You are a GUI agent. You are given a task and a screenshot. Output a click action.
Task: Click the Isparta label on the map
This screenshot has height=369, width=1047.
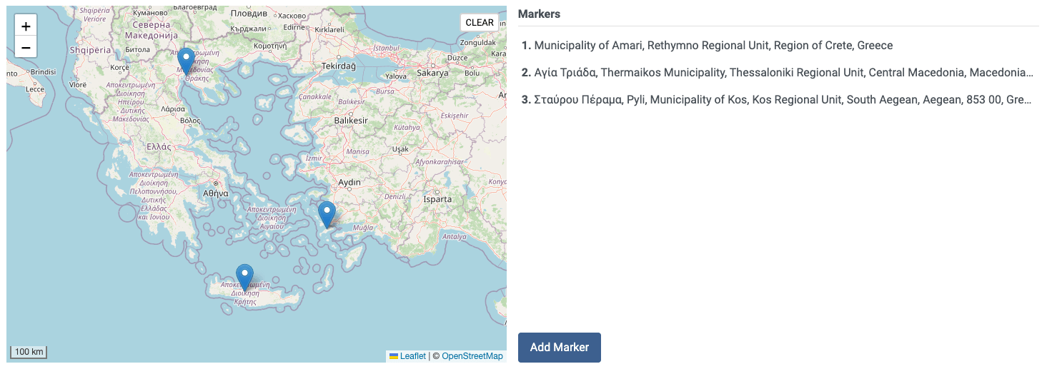437,199
